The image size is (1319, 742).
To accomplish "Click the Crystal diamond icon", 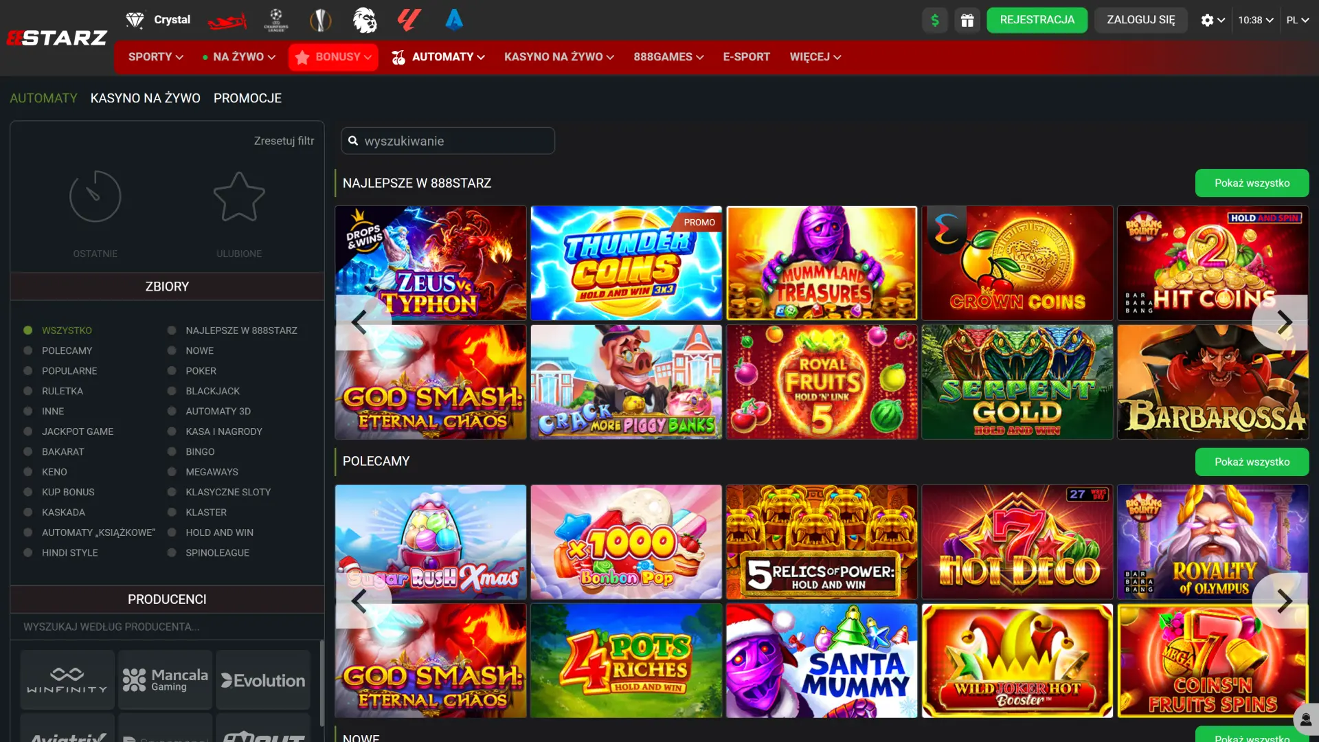I will click(x=135, y=20).
